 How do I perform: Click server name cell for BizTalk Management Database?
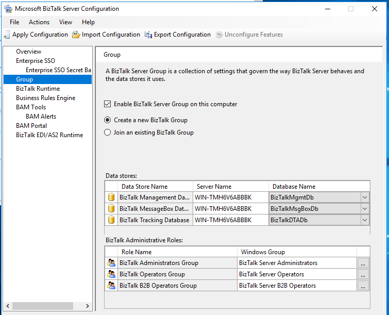(x=231, y=197)
